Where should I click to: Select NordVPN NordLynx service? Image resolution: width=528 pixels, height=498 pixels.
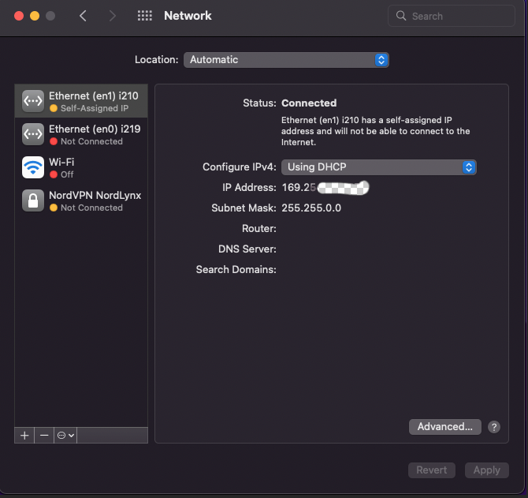81,200
